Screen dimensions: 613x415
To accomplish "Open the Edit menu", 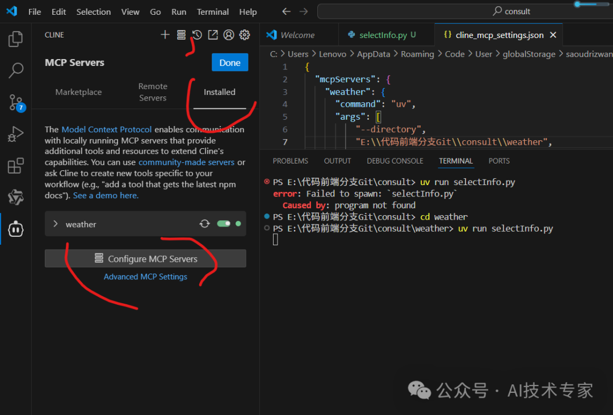I will click(58, 12).
